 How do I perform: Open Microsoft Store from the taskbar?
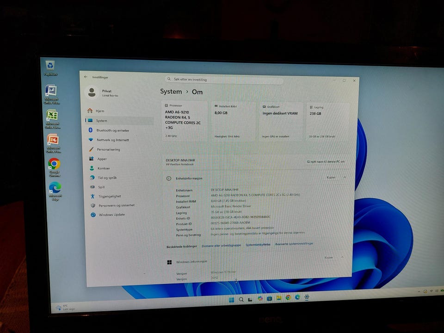click(x=269, y=298)
